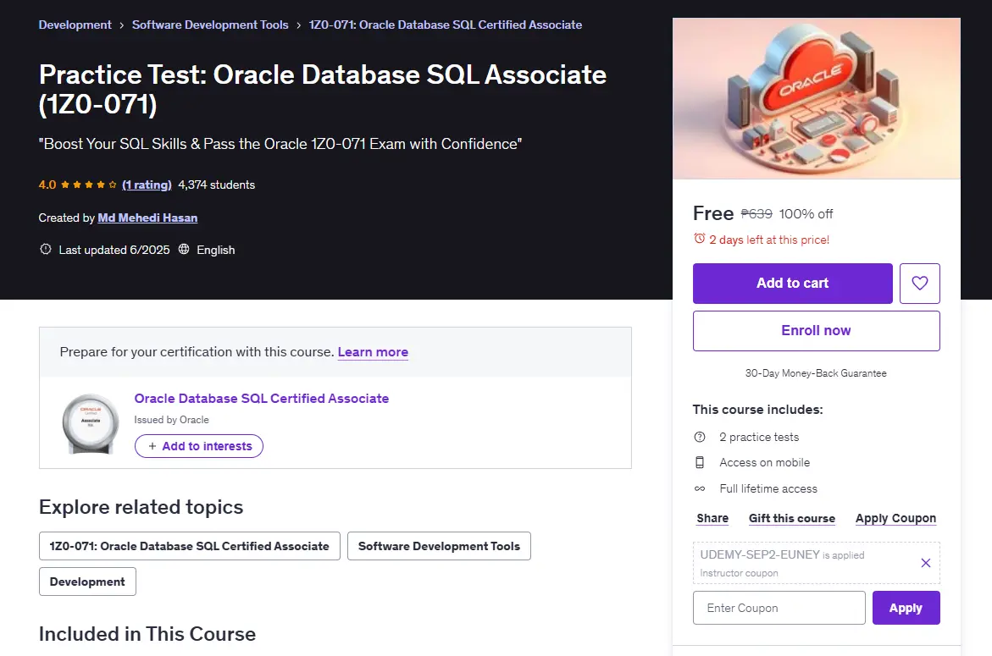
Task: Click the 2 practice tests text
Action: coord(758,437)
